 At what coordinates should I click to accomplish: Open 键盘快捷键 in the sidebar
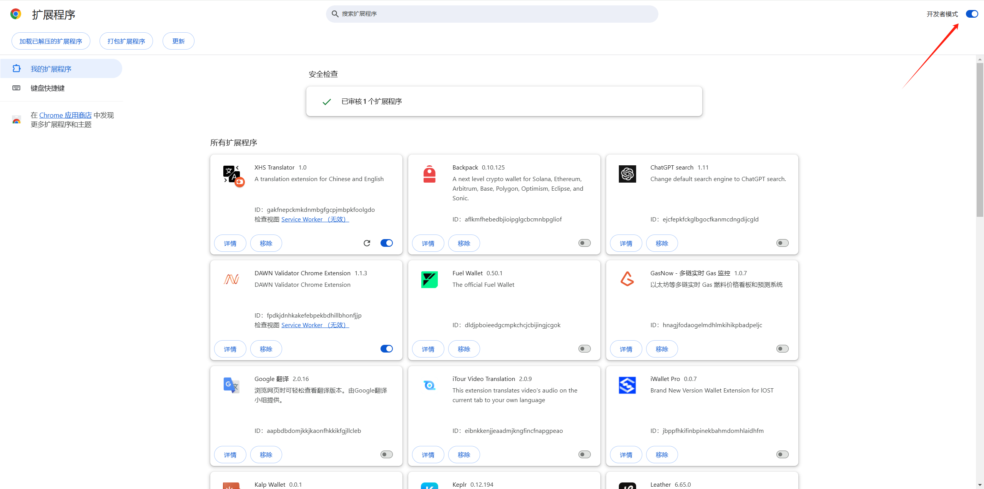pyautogui.click(x=48, y=88)
